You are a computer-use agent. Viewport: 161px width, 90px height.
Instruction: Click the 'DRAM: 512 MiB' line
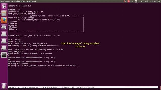(x=15, y=42)
